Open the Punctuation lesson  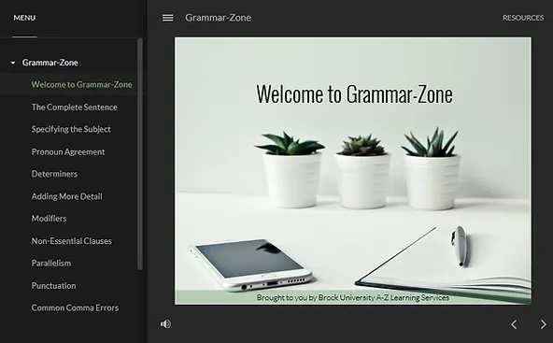[x=53, y=285]
